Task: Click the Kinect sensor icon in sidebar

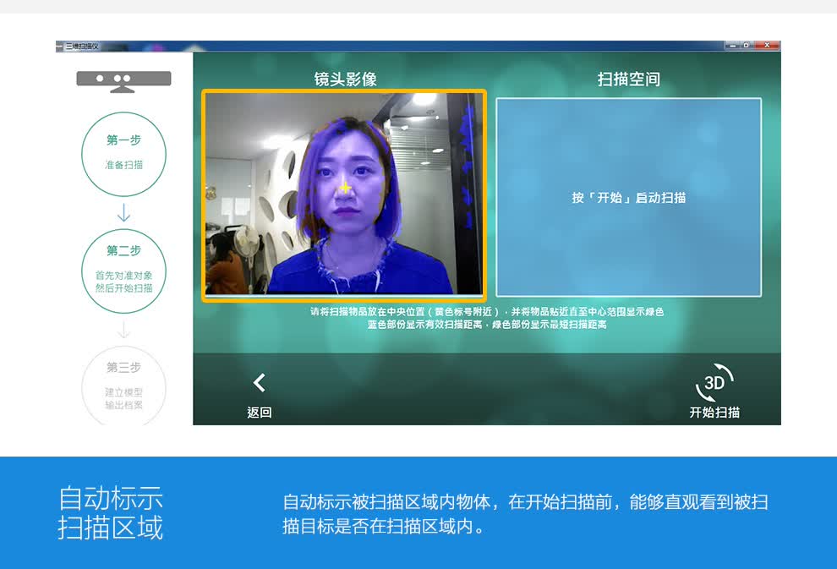Action: 123,79
